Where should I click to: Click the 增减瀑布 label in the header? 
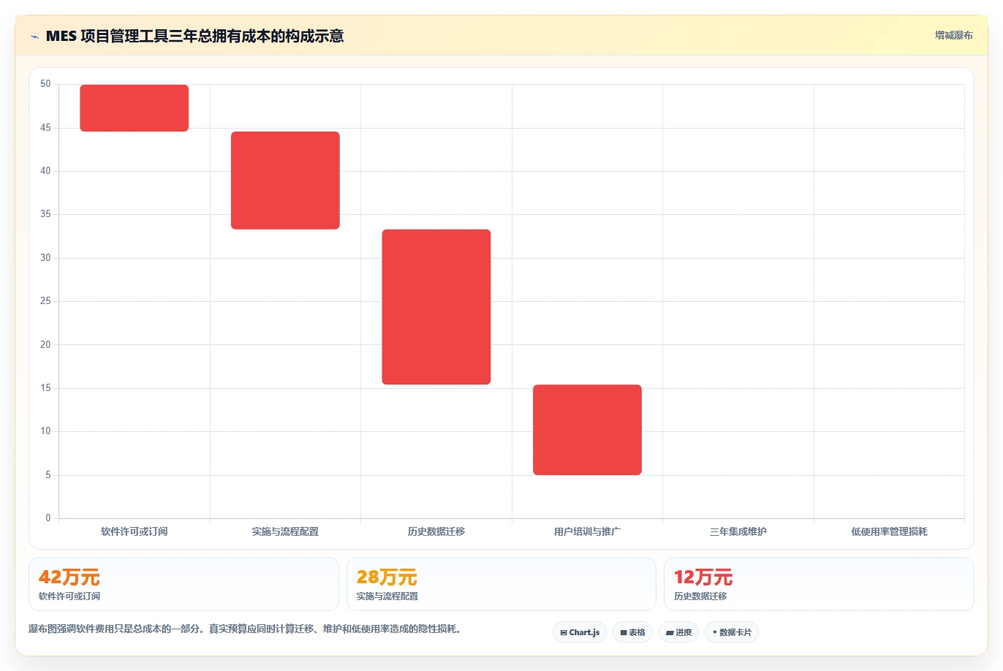(x=953, y=35)
